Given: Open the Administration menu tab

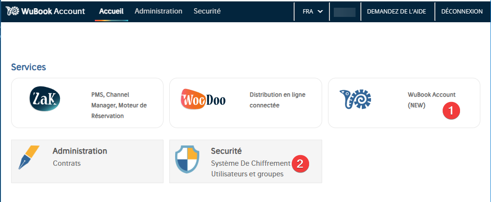Looking at the screenshot, I should (158, 11).
